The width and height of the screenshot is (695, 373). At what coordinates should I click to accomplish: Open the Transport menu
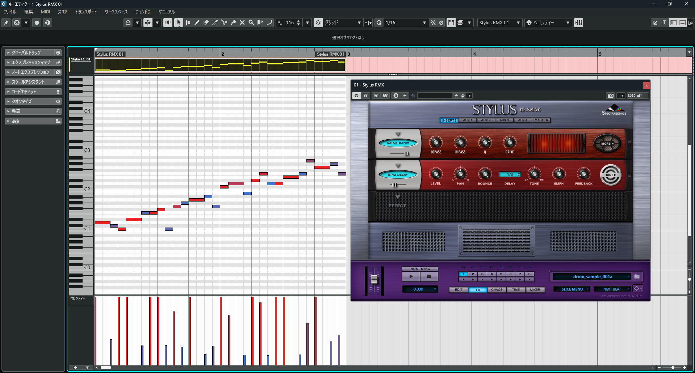click(x=86, y=12)
